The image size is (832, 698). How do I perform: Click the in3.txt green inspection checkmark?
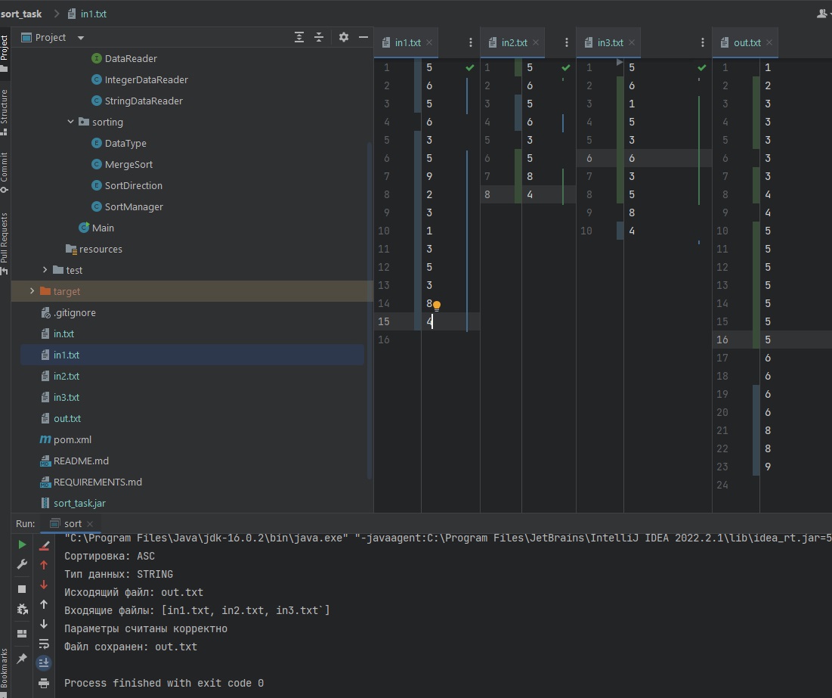click(x=702, y=67)
